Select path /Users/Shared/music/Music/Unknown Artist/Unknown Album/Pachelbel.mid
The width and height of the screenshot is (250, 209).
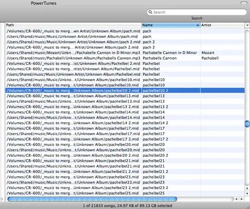73,74
